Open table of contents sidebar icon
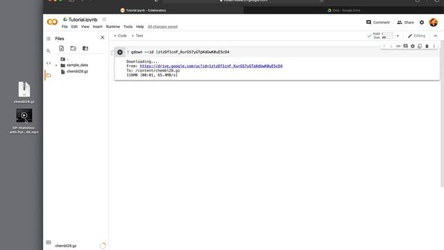 [x=49, y=39]
